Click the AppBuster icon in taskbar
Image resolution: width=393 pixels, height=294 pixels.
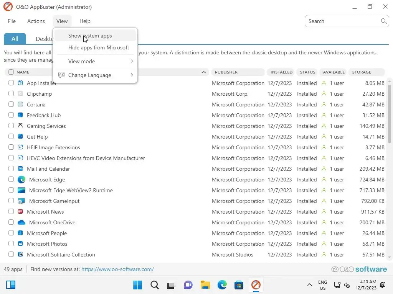256,285
